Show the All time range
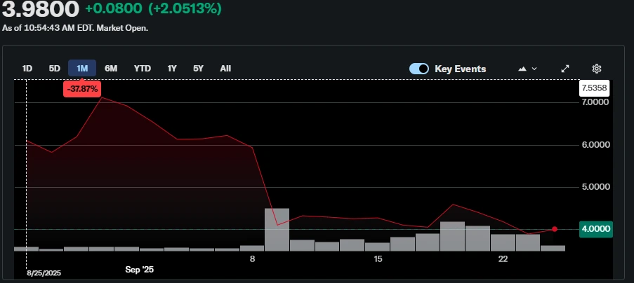The image size is (634, 283). (225, 69)
